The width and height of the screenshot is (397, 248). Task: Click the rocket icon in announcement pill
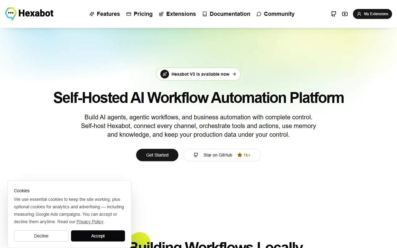pyautogui.click(x=165, y=74)
